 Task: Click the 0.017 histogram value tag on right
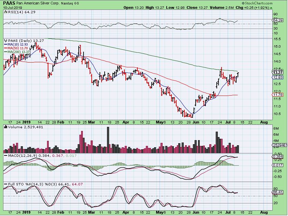click(278, 165)
